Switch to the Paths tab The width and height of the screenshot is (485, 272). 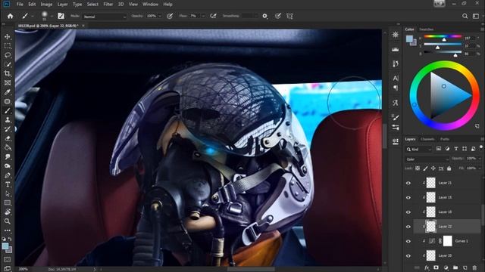445,139
